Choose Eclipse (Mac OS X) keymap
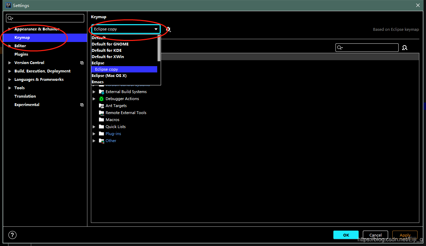 click(x=124, y=76)
